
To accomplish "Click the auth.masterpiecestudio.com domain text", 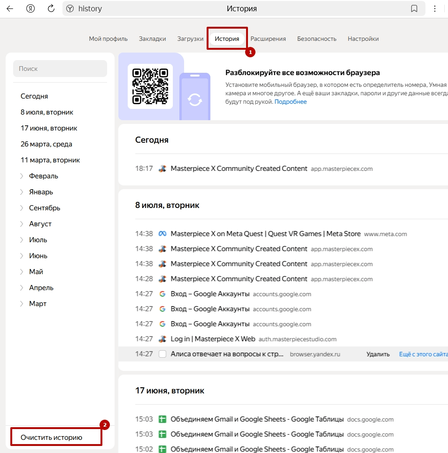I will point(297,339).
